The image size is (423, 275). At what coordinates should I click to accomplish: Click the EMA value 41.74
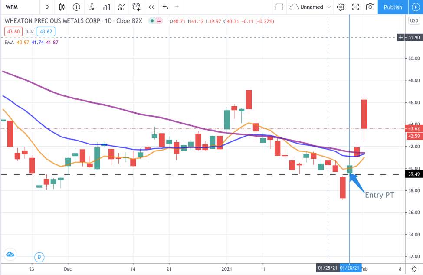point(37,43)
